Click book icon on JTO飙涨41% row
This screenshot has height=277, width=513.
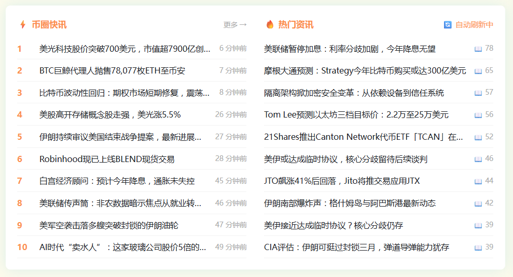pyautogui.click(x=478, y=181)
